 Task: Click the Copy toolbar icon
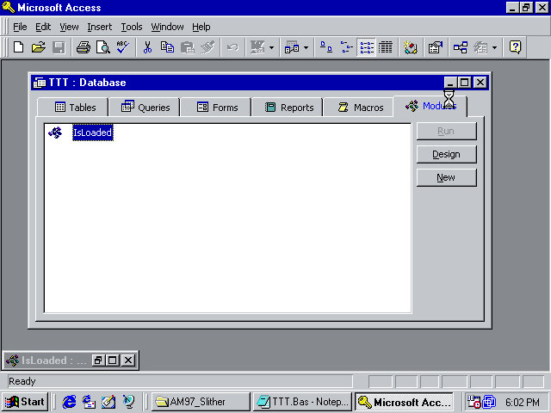pyautogui.click(x=167, y=47)
